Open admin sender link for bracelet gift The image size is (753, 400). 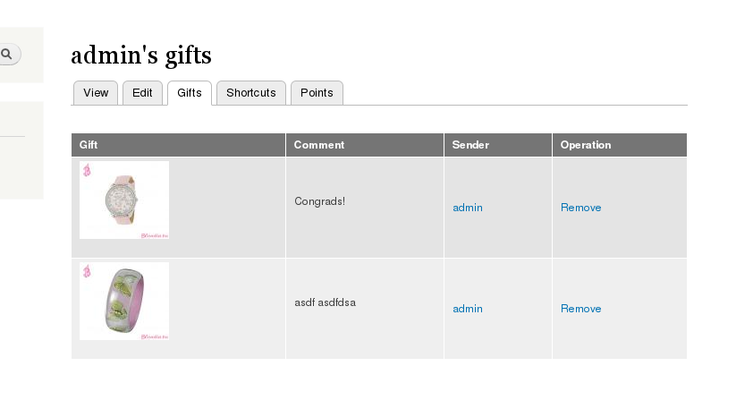point(468,309)
